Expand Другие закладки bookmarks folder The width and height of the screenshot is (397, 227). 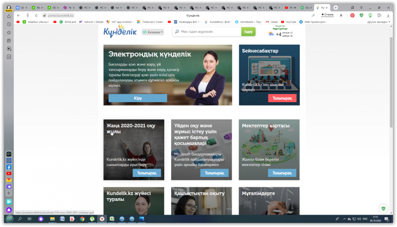[x=379, y=22]
